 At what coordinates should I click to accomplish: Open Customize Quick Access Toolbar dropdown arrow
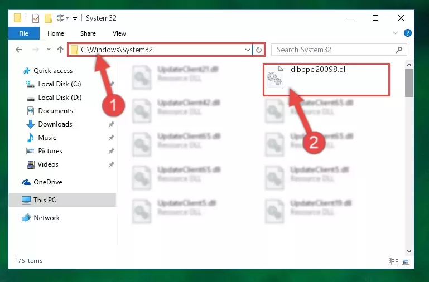[x=75, y=19]
